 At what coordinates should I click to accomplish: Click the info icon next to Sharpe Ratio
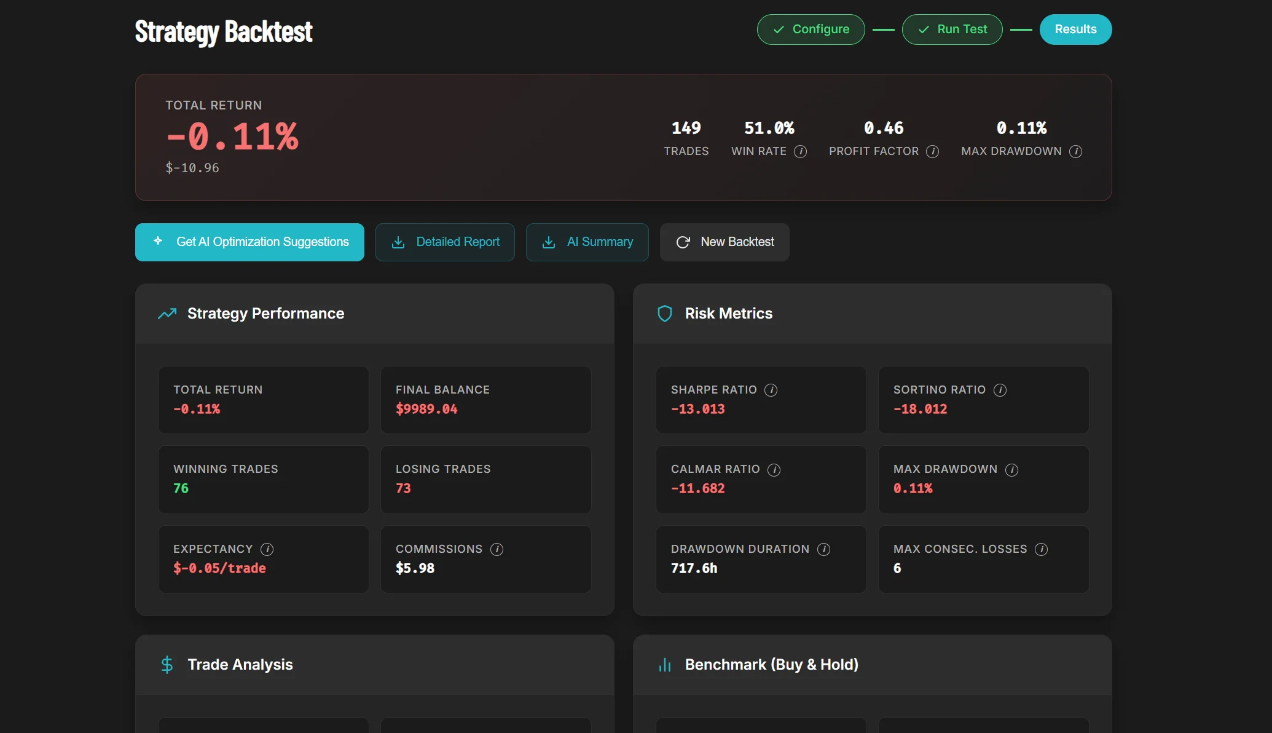click(772, 390)
